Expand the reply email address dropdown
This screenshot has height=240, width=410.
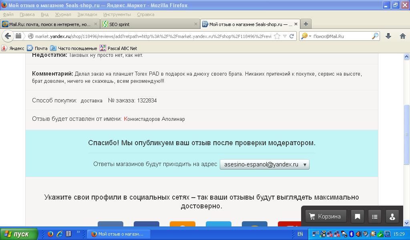click(264, 164)
